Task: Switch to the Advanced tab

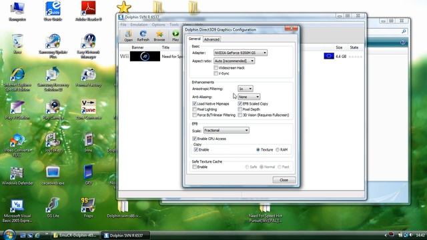Action: coord(211,39)
